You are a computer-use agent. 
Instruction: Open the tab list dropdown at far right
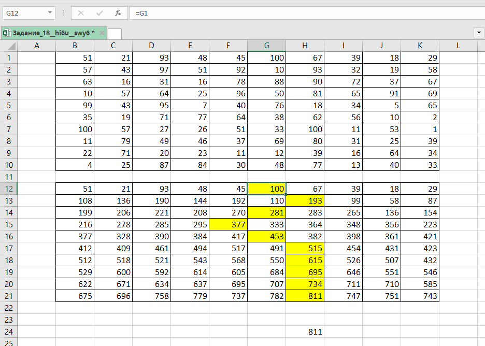(x=478, y=33)
